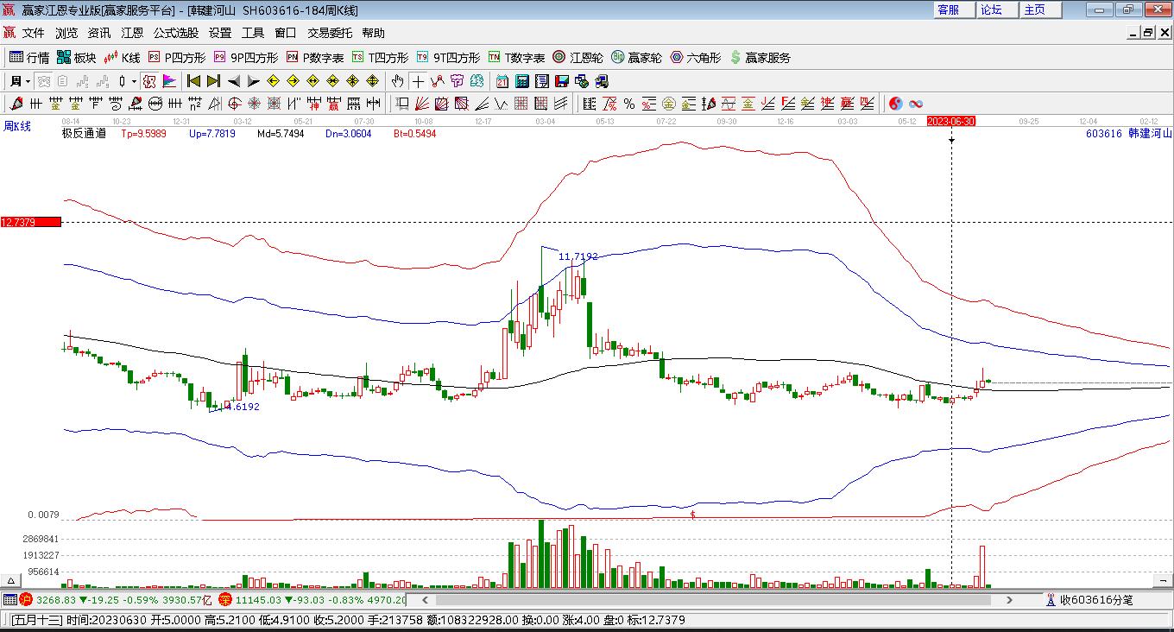Open the calendar date tool
Viewport: 1174px width, 632px height.
502,81
